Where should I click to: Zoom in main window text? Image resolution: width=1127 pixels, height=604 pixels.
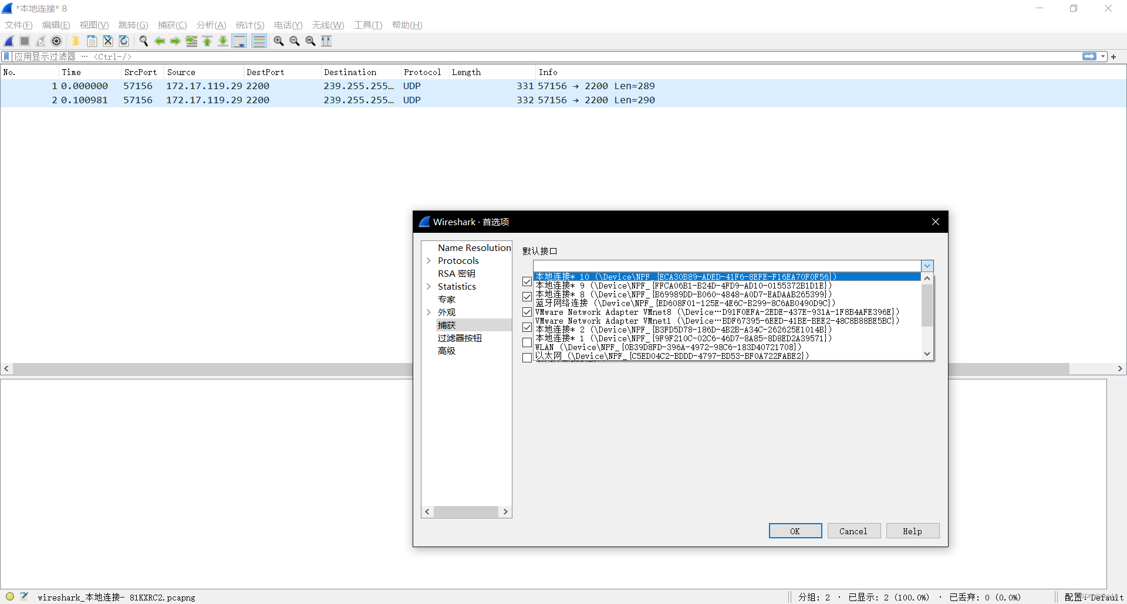click(279, 41)
